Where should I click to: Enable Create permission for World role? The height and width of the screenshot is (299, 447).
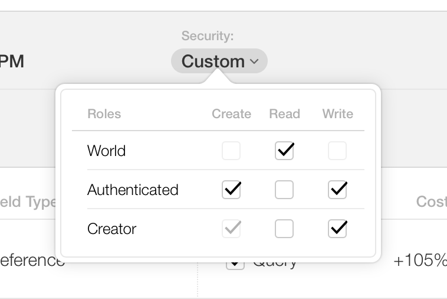pos(231,151)
